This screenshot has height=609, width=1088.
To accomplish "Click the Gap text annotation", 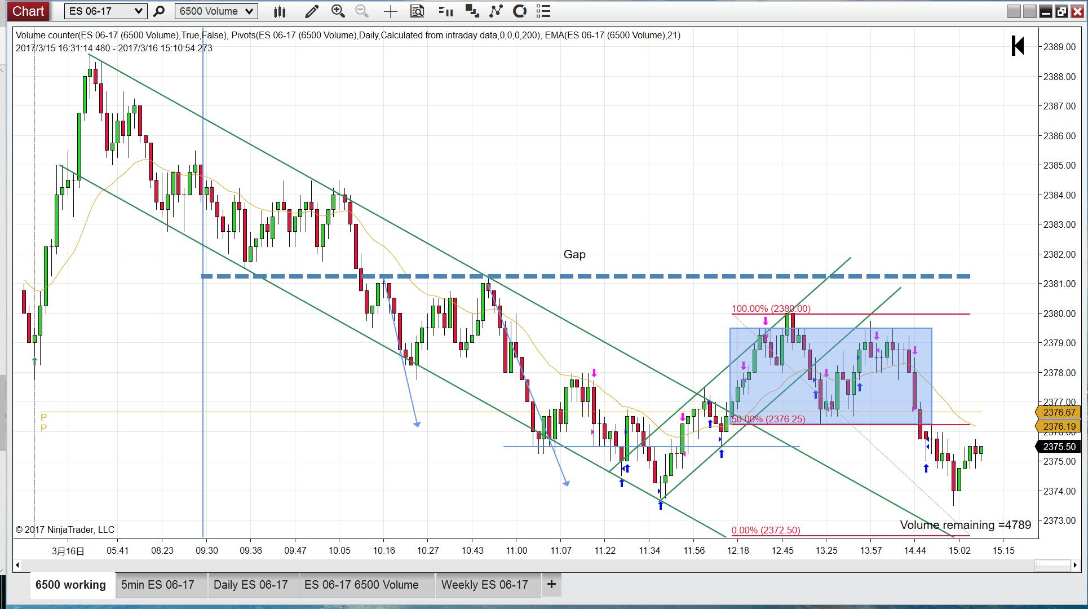I will (574, 254).
